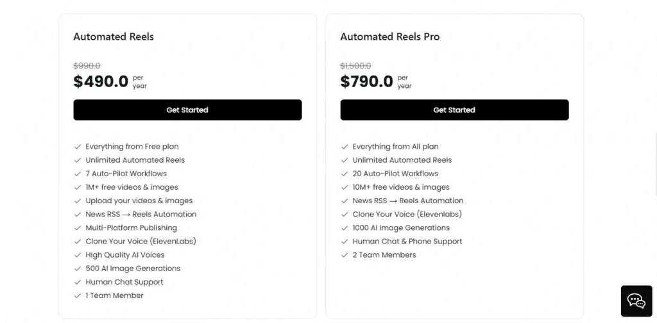Click checkmark beside 7 Auto-Pilot Workflows
657x323 pixels.
click(x=78, y=174)
